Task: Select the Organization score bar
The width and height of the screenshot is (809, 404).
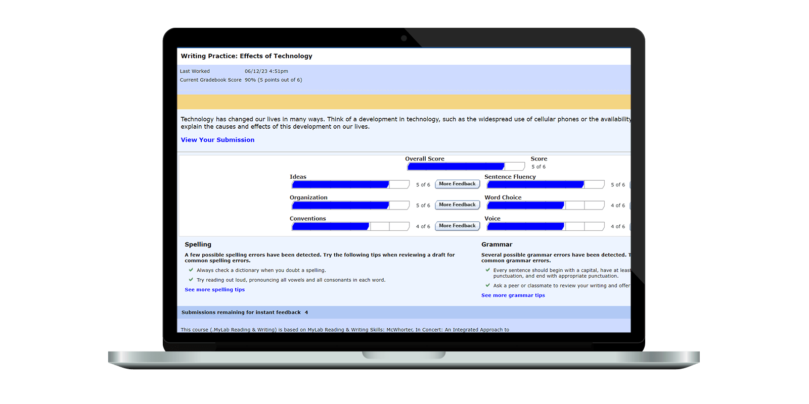Action: pos(350,206)
